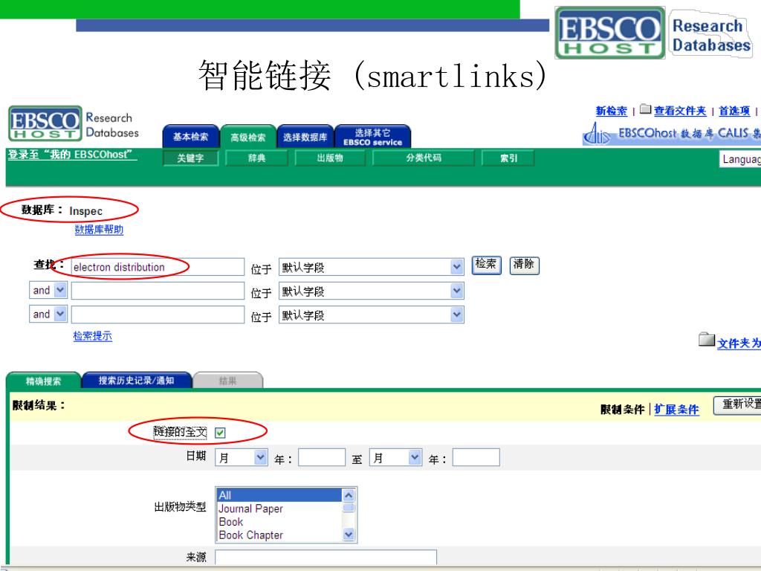761x571 pixels.
Task: Open the 首选项 preferences link
Action: pos(734,112)
